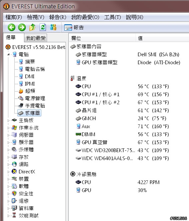Click the green Forward arrow button
The image size is (189, 221).
22,27
